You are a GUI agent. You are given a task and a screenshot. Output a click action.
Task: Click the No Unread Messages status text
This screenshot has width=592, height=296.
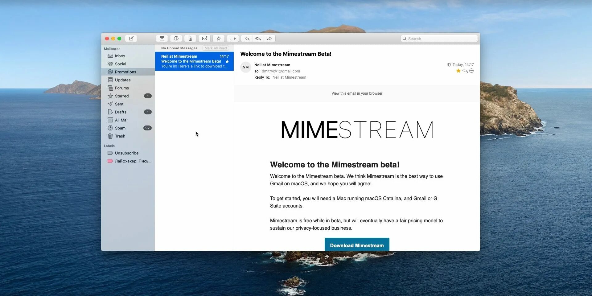coord(179,48)
